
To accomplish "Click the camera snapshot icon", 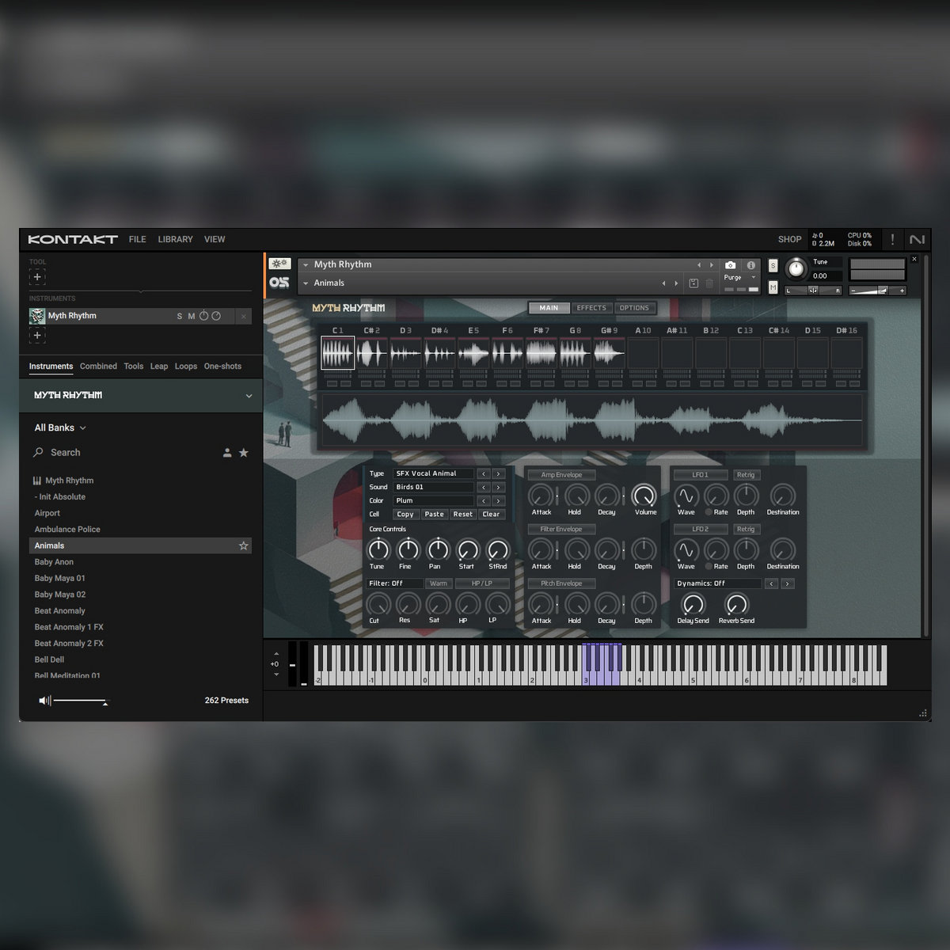I will pos(730,265).
